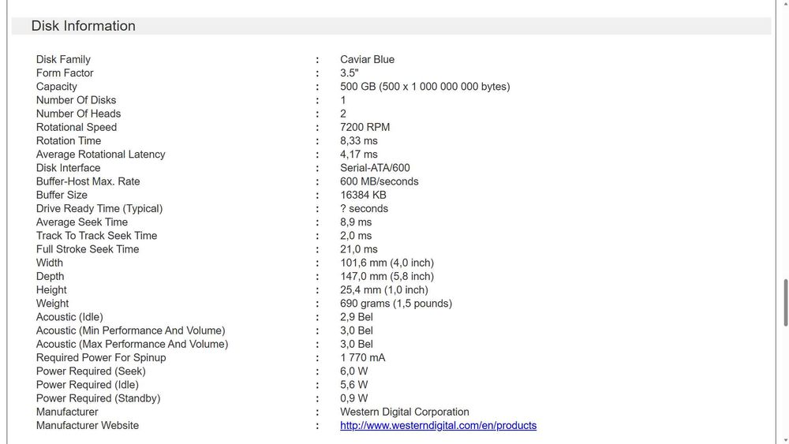Select the 8,9 ms value
789x444 pixels.
[356, 222]
